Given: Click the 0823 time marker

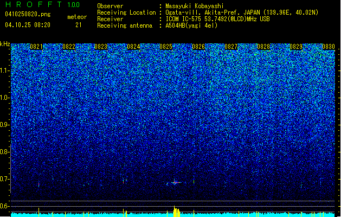Looking at the screenshot, I should (101, 47).
